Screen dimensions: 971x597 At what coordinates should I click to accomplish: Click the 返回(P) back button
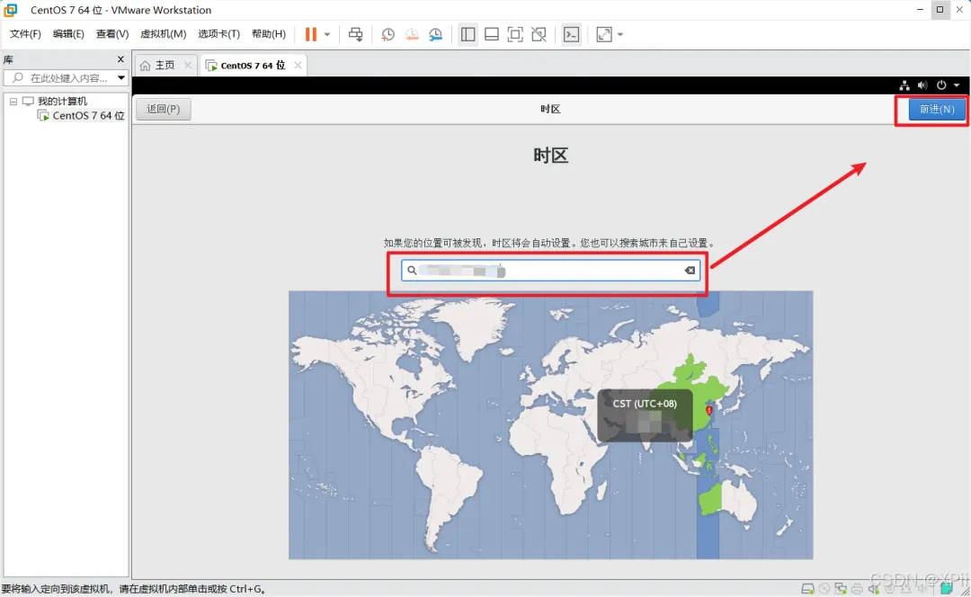point(164,109)
